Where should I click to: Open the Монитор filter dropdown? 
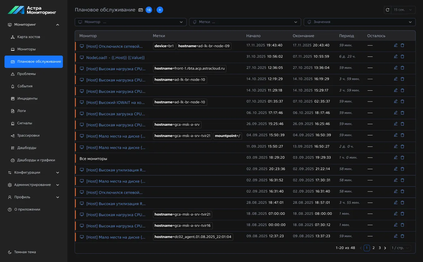coord(130,22)
